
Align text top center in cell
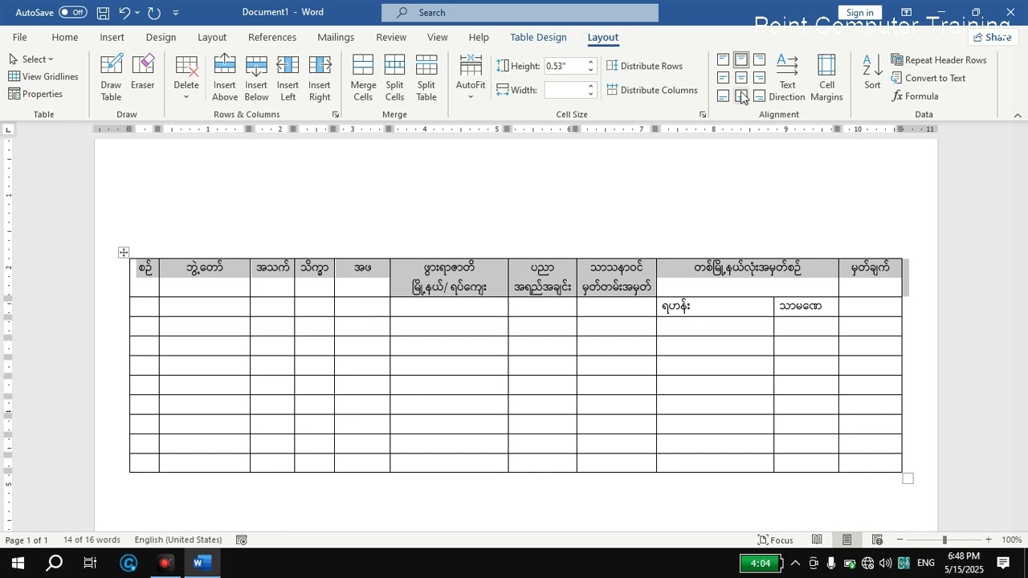[x=741, y=59]
